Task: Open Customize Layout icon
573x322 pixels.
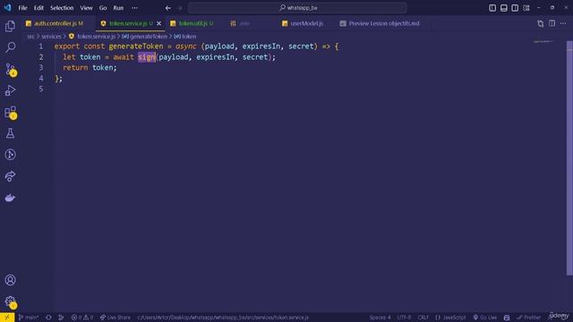Action: click(526, 8)
